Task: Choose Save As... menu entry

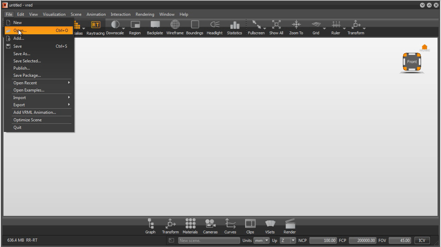Action: pyautogui.click(x=39, y=54)
